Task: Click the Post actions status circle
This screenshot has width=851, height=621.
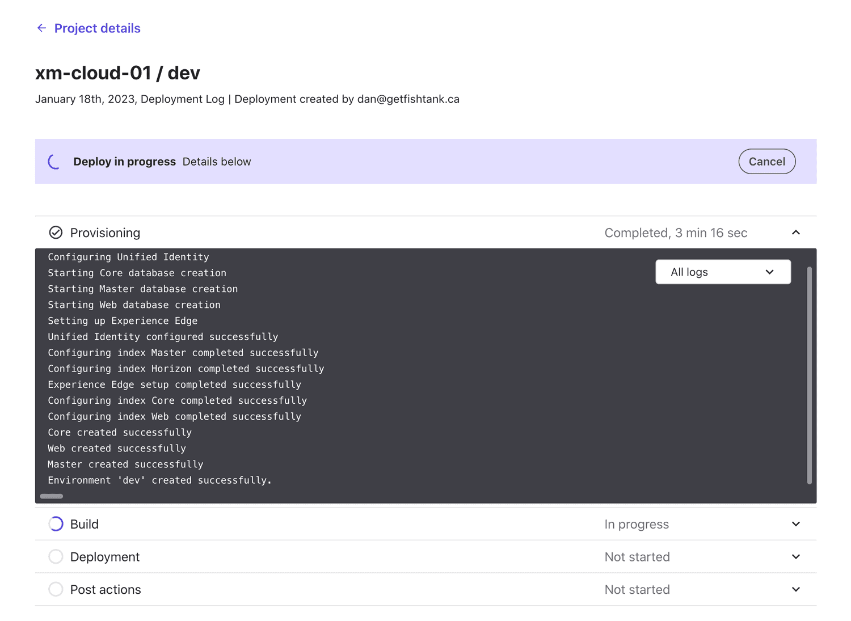Action: tap(56, 589)
